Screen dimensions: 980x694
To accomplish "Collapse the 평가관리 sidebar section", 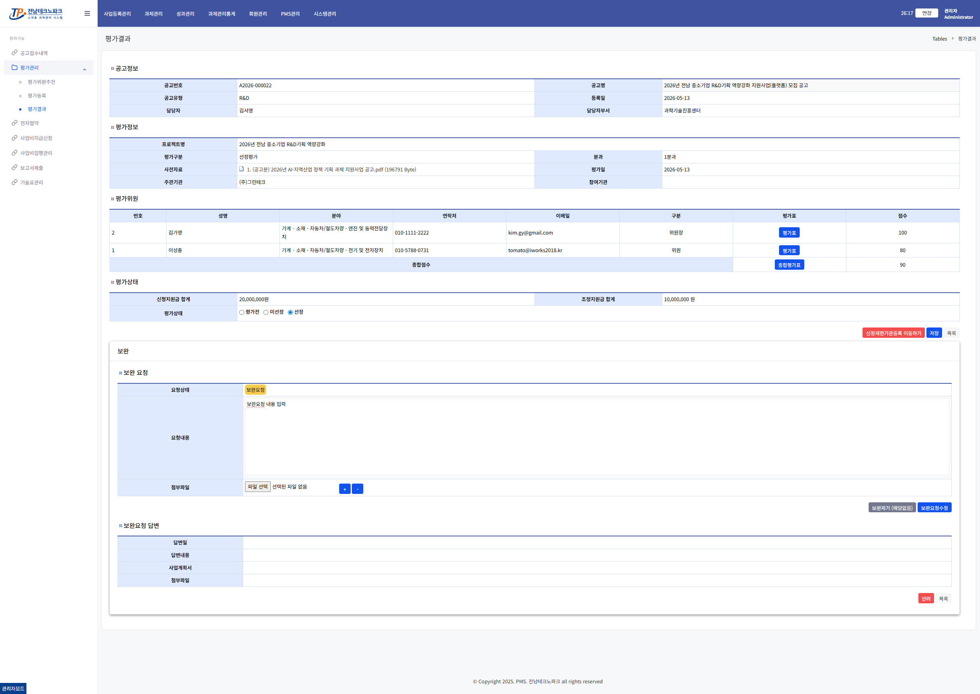I will coord(85,69).
